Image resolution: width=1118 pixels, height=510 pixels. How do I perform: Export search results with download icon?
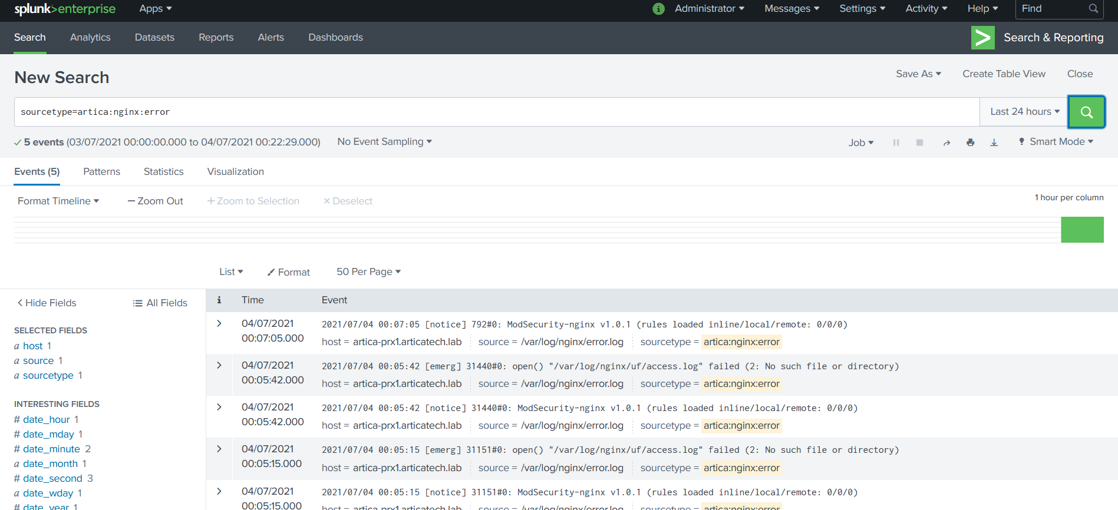(994, 143)
